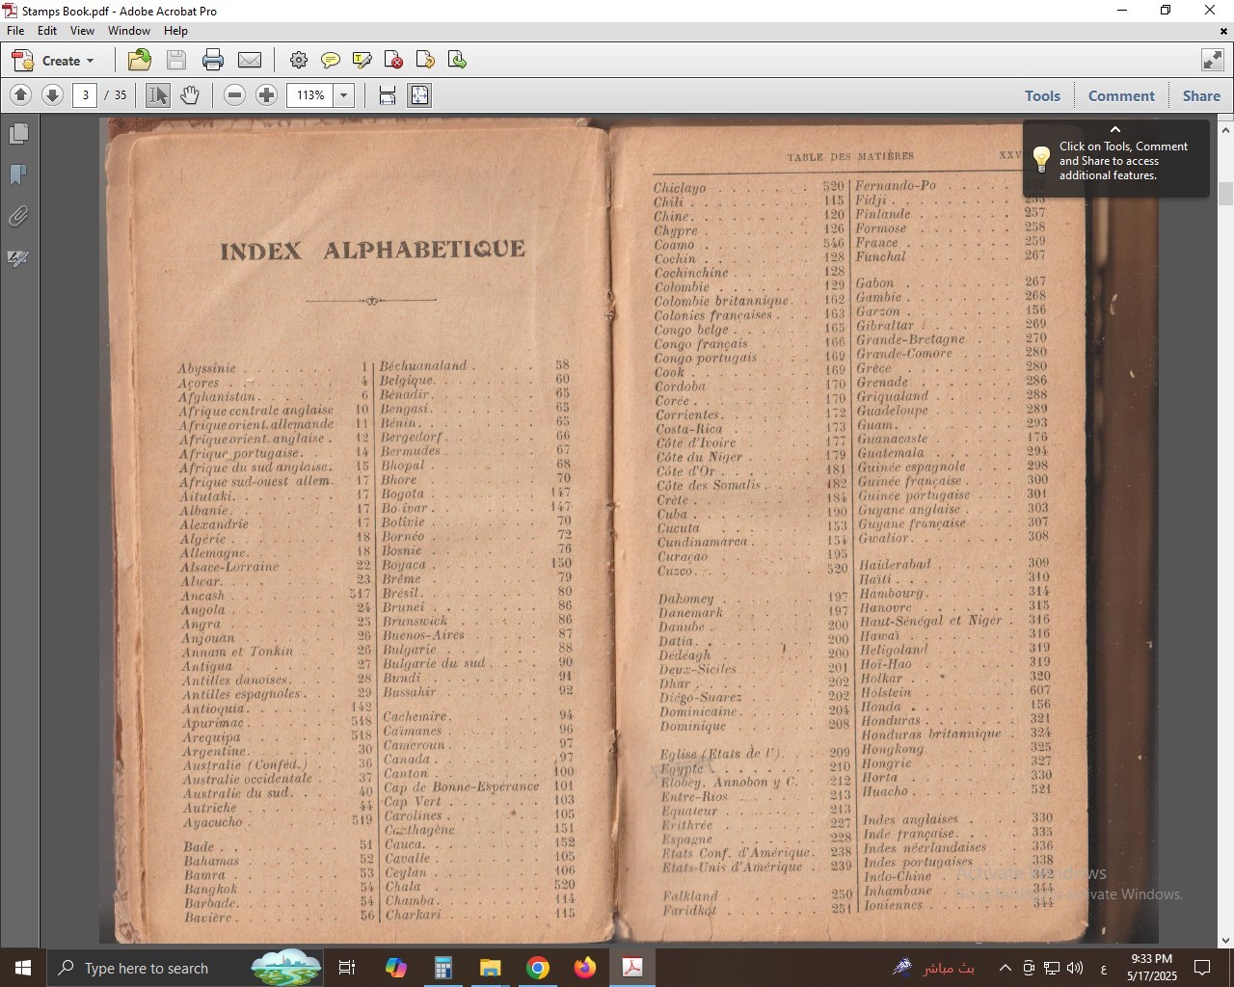Image resolution: width=1234 pixels, height=987 pixels.
Task: Toggle the Select text tool
Action: 158,95
